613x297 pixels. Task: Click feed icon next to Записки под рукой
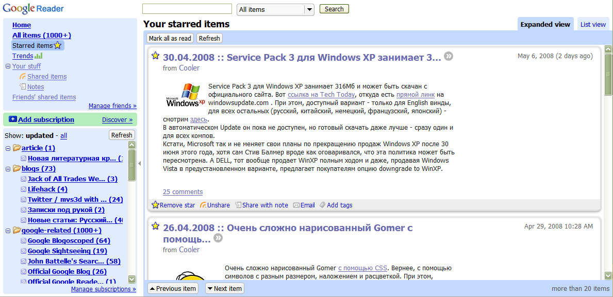point(23,210)
